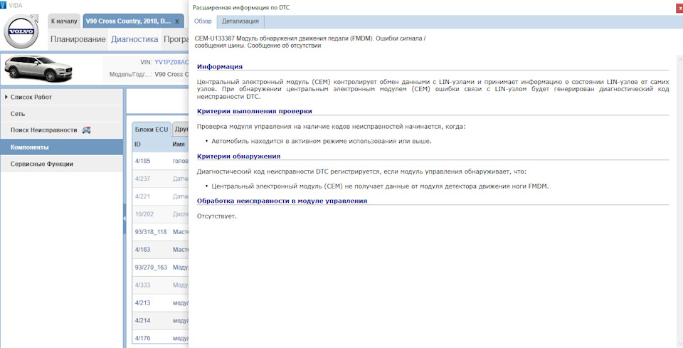
Task: Expand the Список Работ section
Action: click(61, 97)
